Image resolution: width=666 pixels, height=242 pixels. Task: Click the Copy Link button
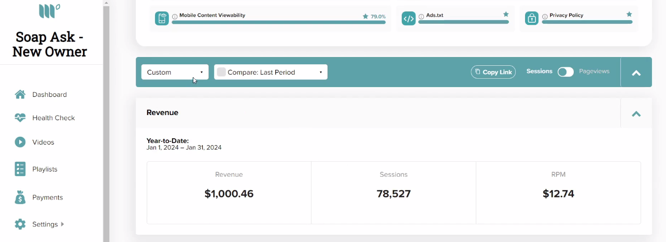(493, 72)
